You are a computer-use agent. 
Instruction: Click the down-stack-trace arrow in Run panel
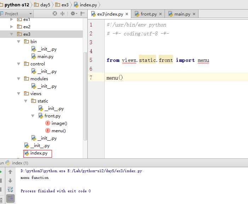[10, 181]
